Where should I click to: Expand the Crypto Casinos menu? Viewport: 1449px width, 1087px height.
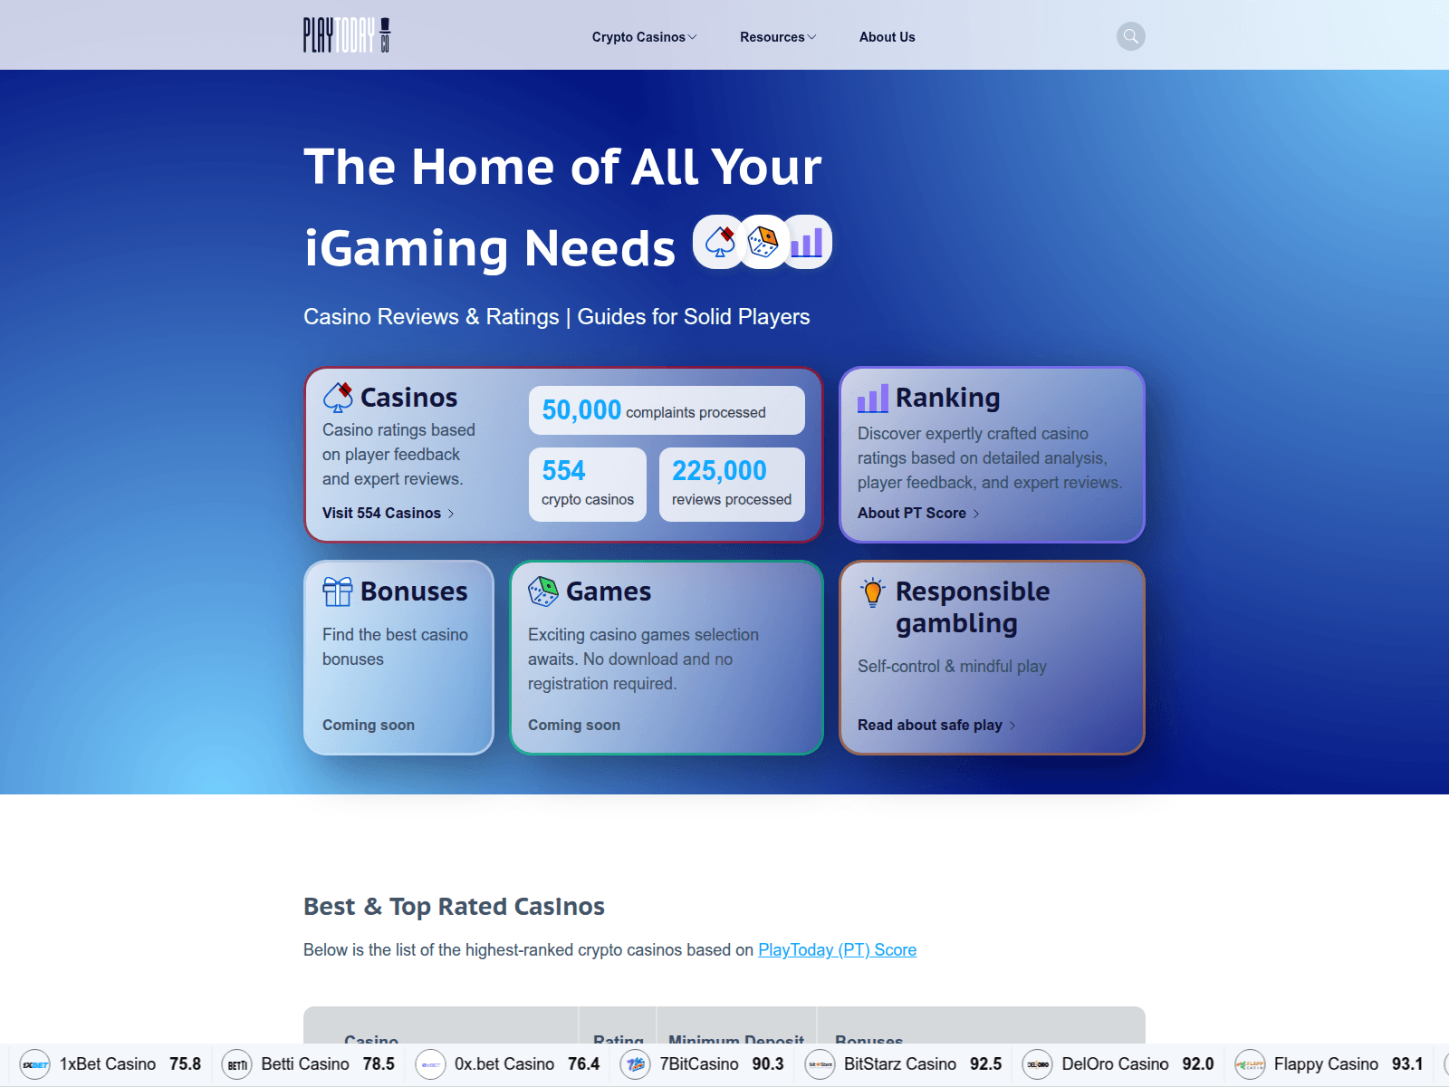pos(644,37)
